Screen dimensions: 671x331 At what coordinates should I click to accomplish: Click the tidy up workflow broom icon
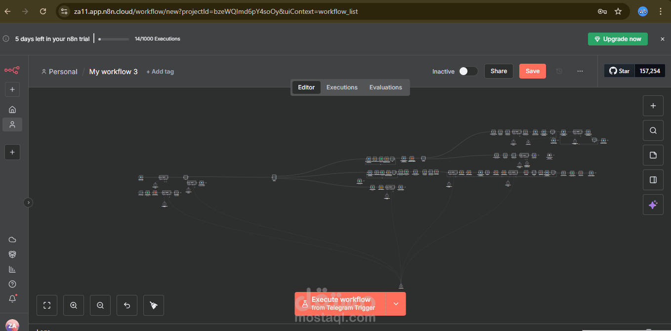pyautogui.click(x=154, y=305)
